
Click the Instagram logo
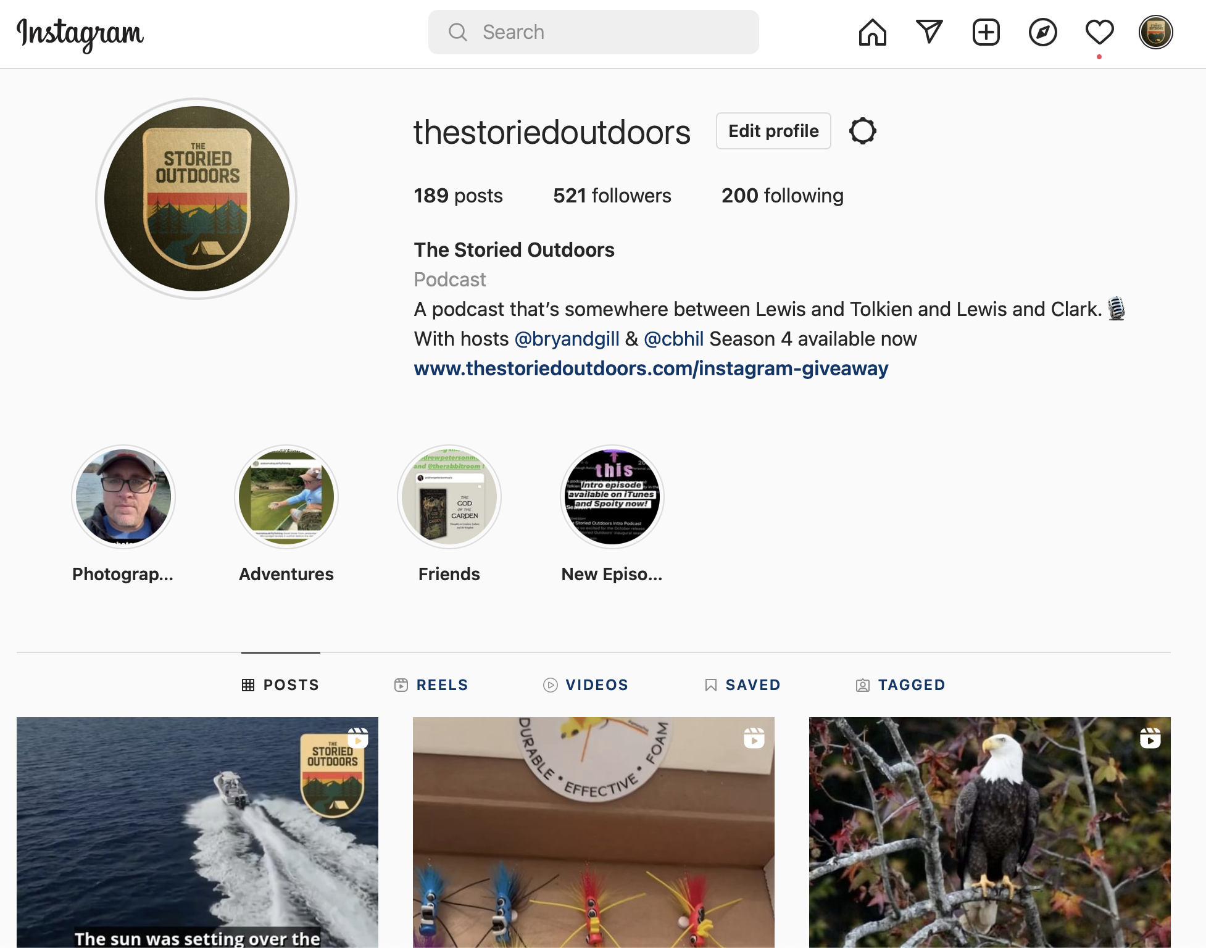pos(80,35)
